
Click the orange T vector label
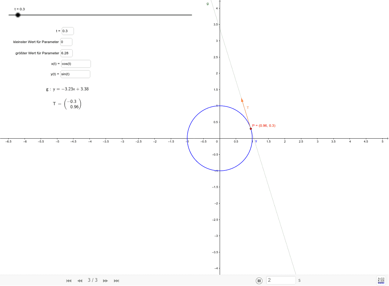pos(248,108)
